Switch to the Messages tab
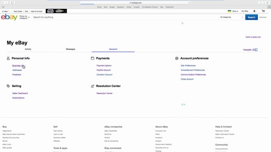Screen dimensions: 271x152 71,49
